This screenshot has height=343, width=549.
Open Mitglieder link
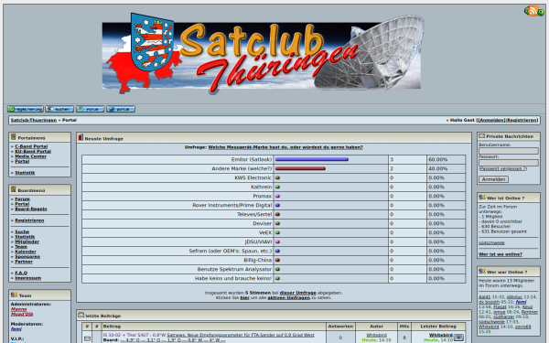[27, 241]
